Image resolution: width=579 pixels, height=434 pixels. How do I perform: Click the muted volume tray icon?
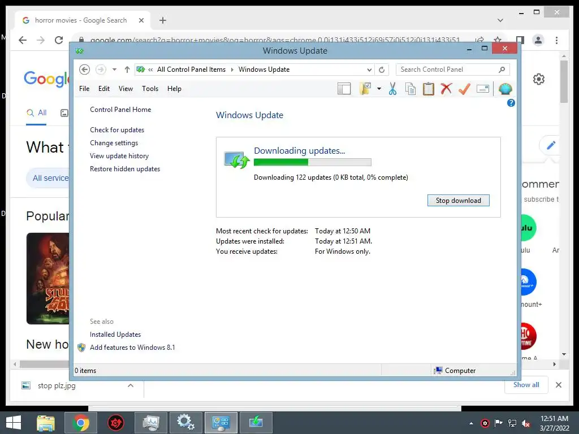click(x=526, y=423)
